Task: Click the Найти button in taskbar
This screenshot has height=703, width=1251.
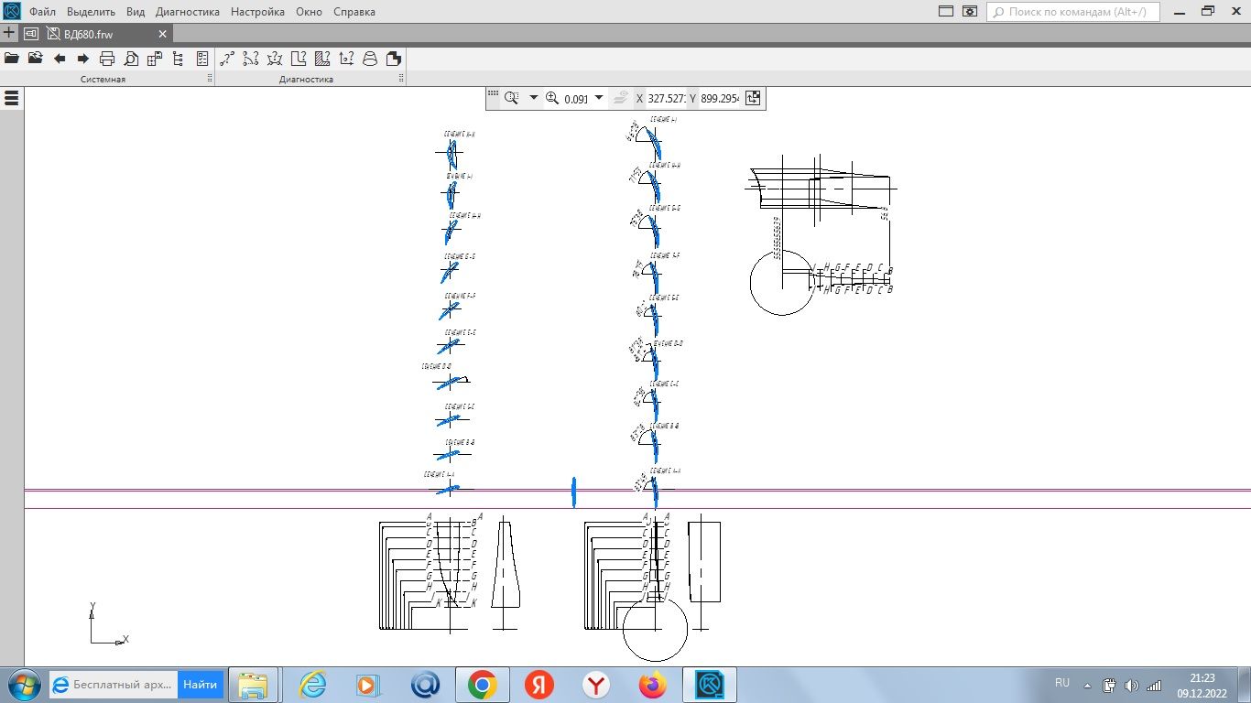Action: [200, 685]
